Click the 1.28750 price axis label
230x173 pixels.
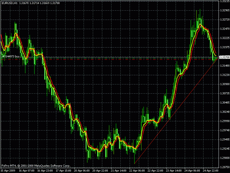(225, 167)
